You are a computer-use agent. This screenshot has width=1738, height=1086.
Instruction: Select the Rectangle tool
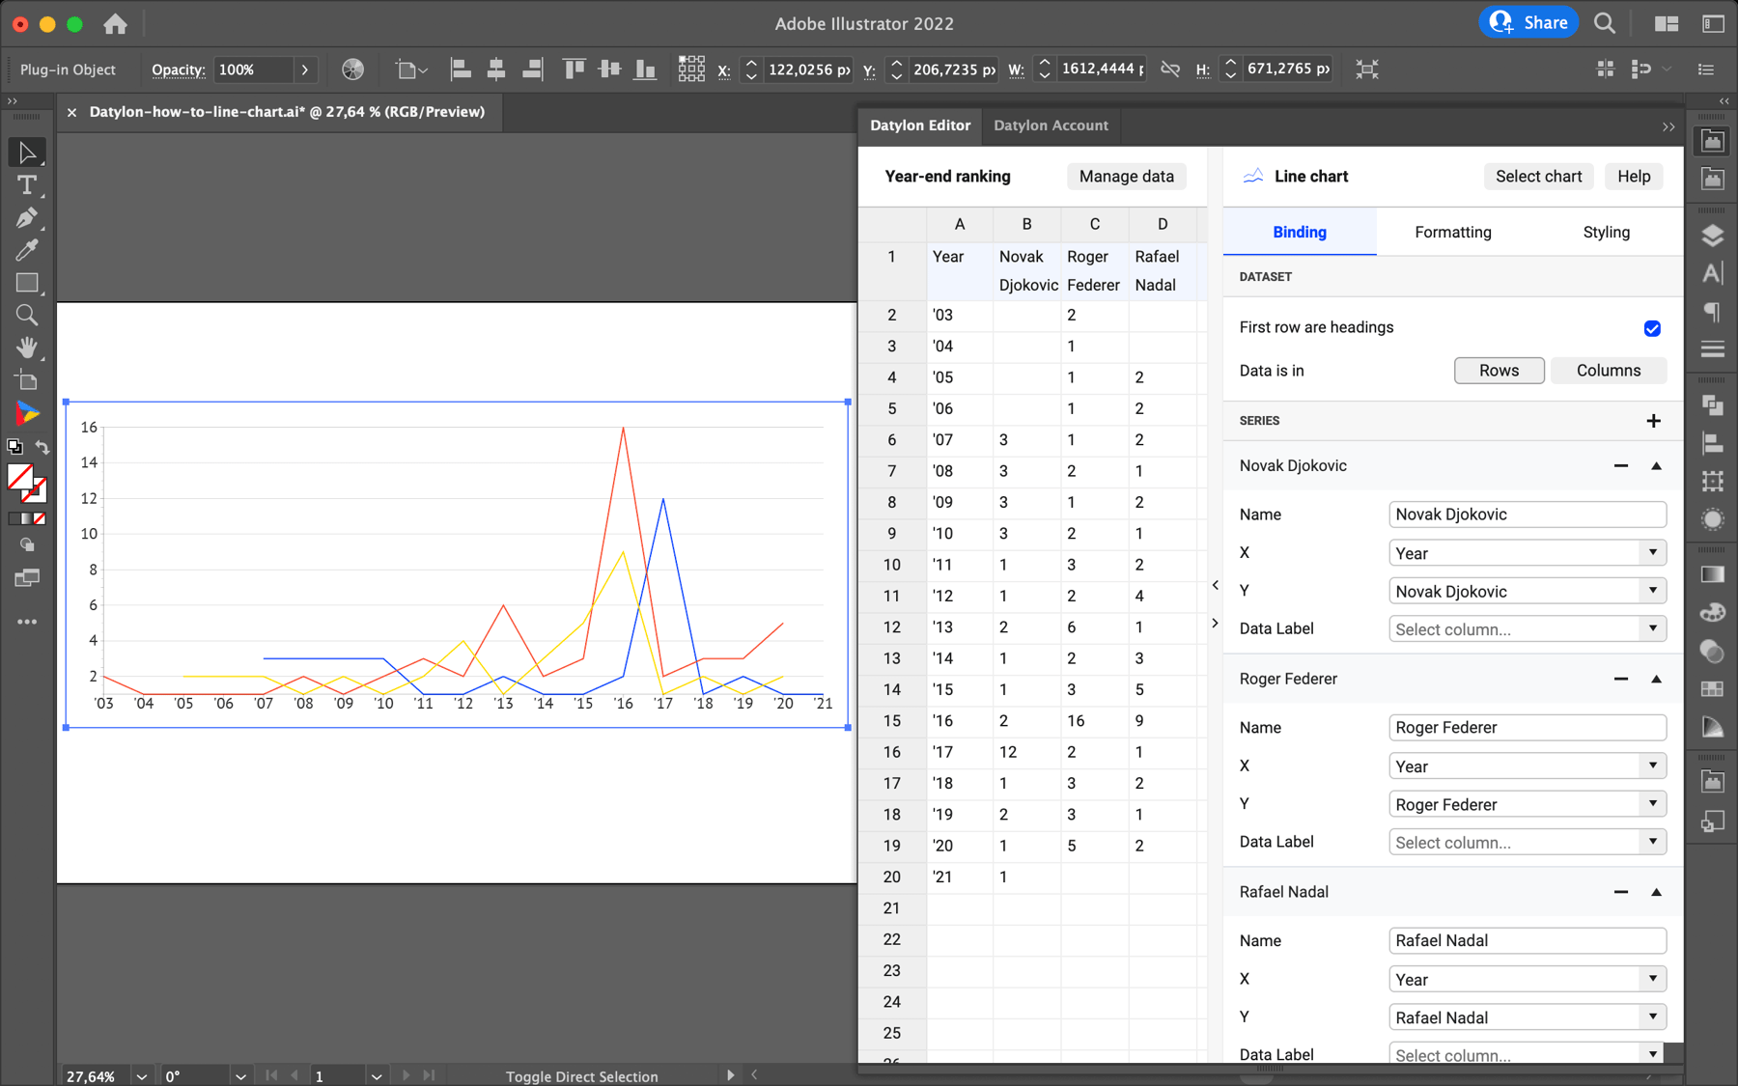[28, 283]
